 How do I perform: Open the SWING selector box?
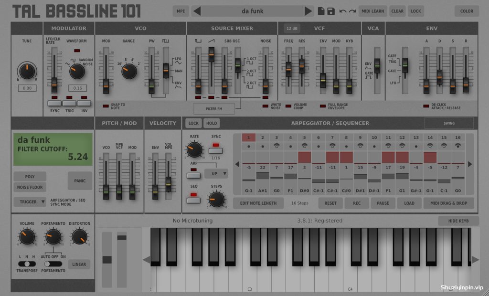pyautogui.click(x=449, y=123)
